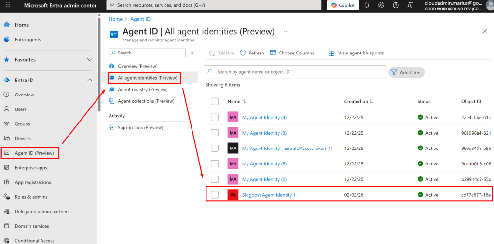Collapse the Entra ID section chevron
Viewport: 494px width, 244px height.
point(89,80)
